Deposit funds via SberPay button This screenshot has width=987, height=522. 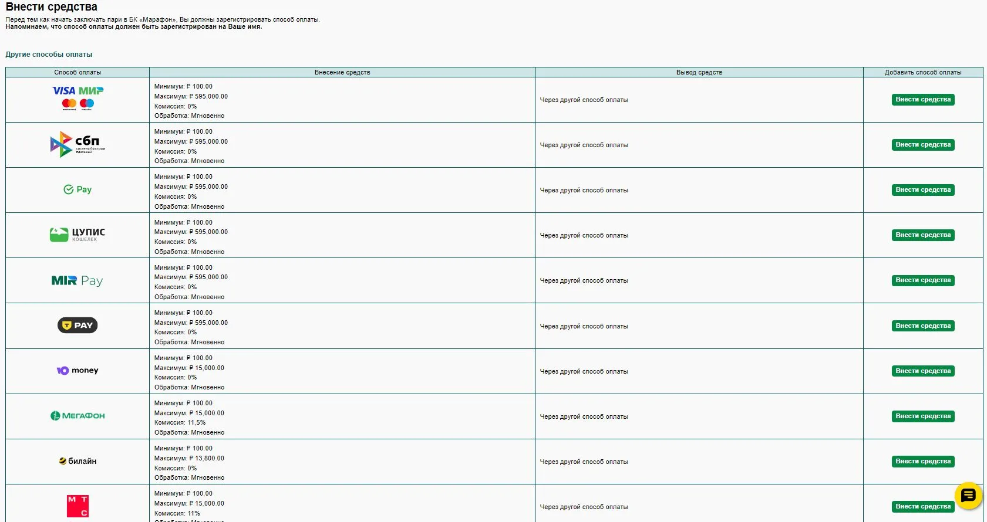tap(922, 190)
